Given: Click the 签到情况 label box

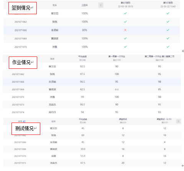Looking at the screenshot, I should [23, 8].
